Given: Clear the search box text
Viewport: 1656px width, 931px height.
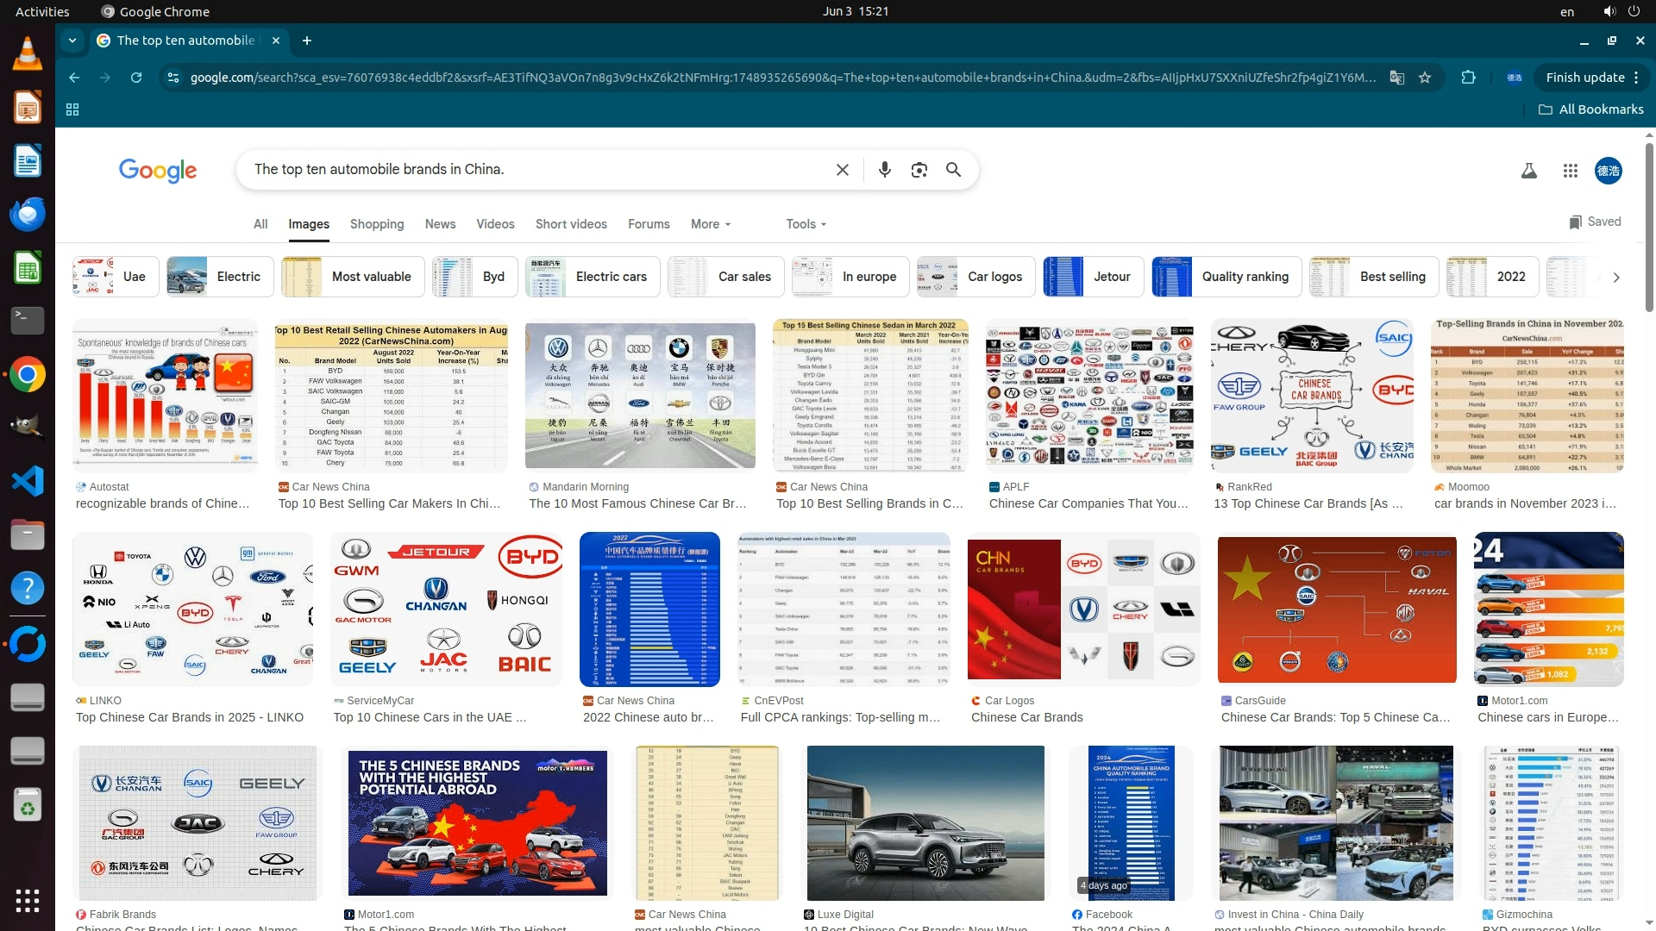Looking at the screenshot, I should tap(843, 170).
